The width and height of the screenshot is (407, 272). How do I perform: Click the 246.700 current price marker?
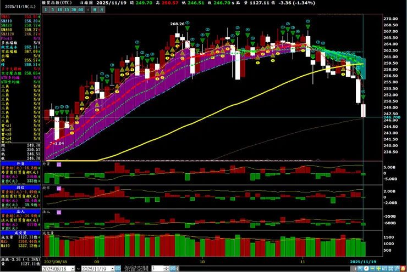click(x=392, y=117)
